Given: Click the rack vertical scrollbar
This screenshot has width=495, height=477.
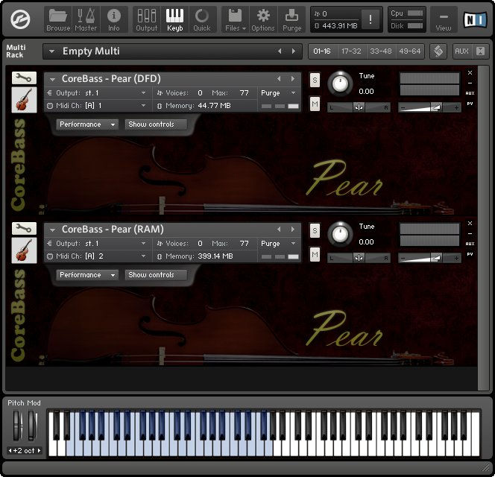Looking at the screenshot, I should coord(483,228).
